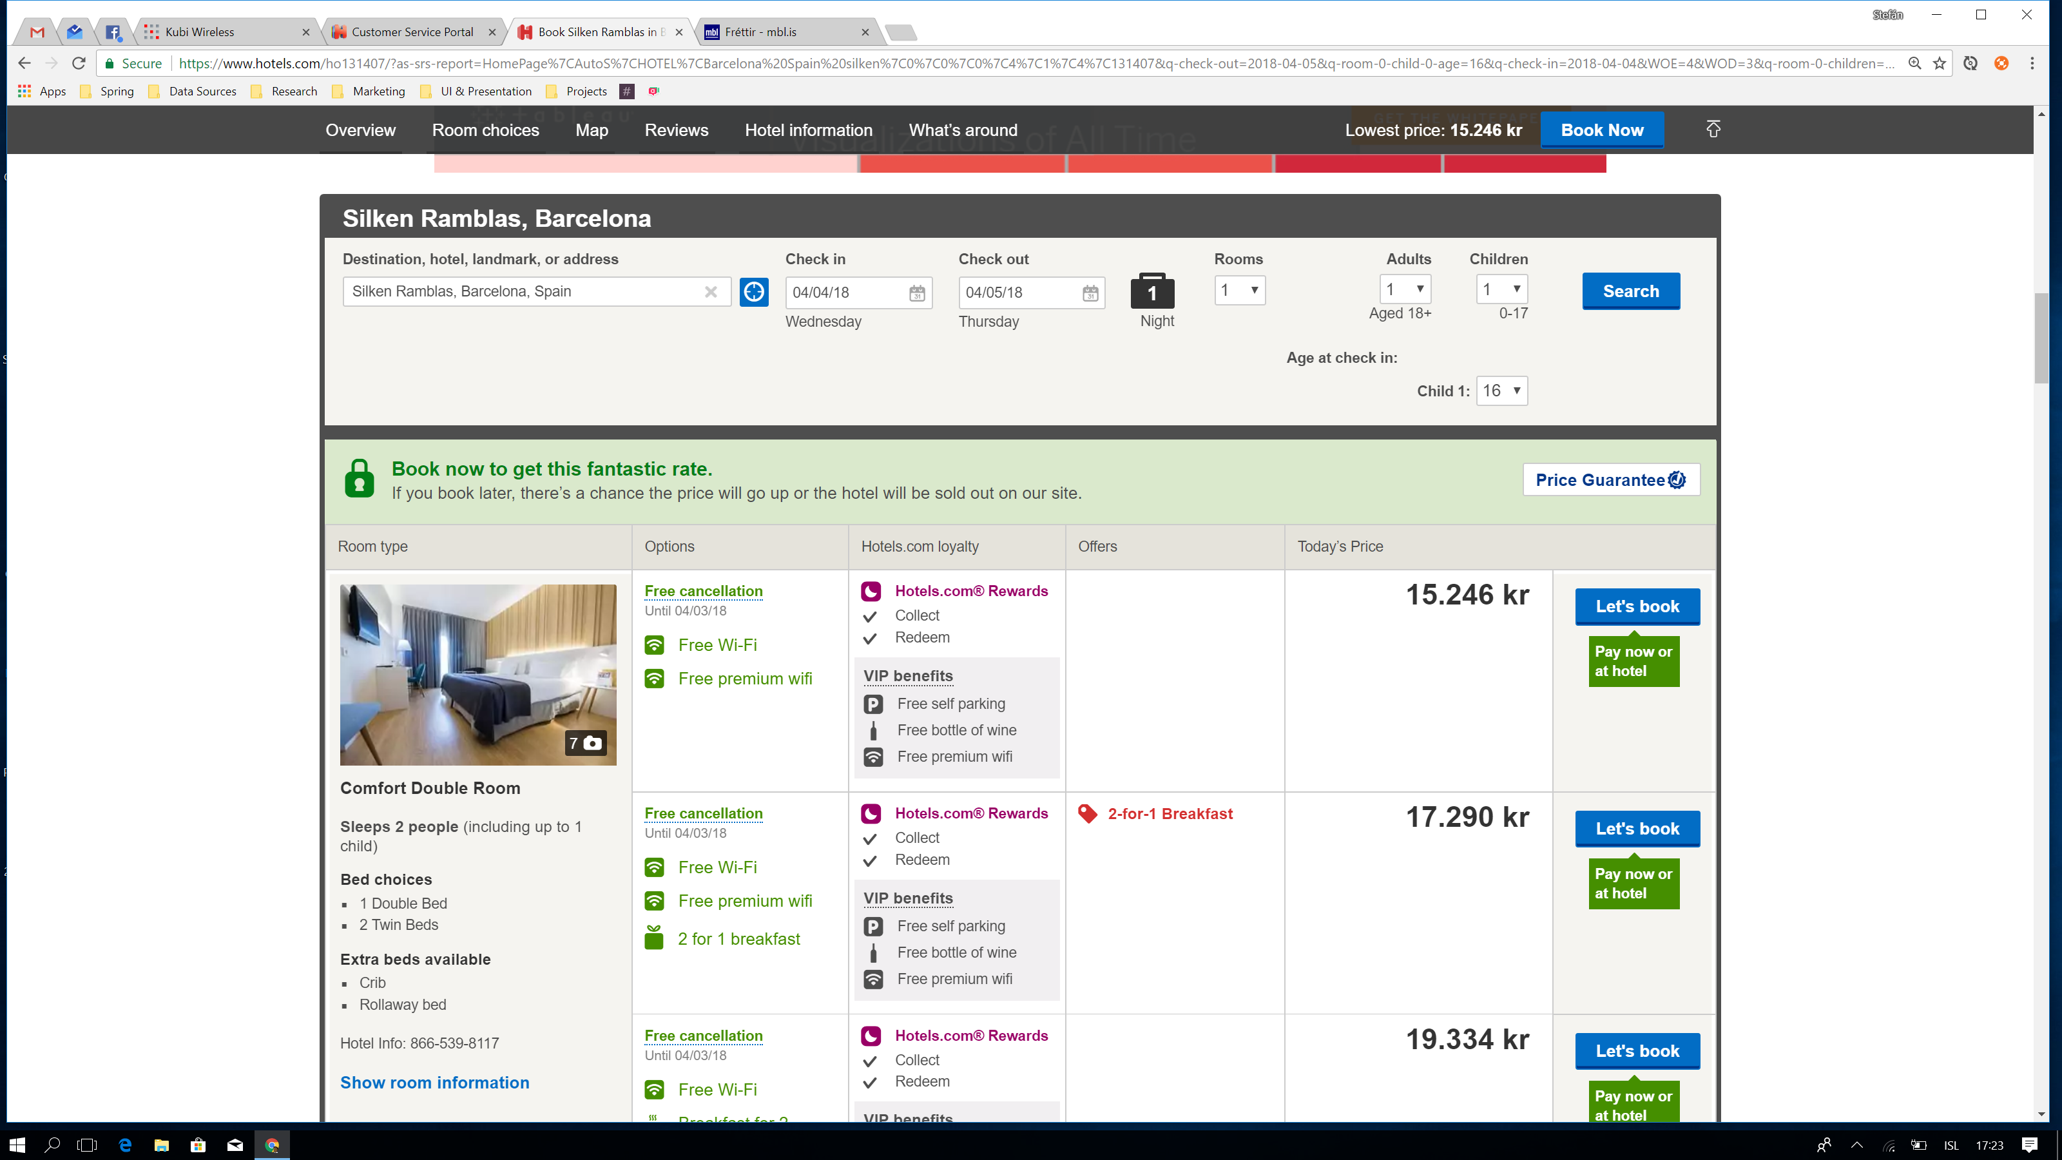
Task: Open the Facebook pinned tab
Action: [x=113, y=32]
